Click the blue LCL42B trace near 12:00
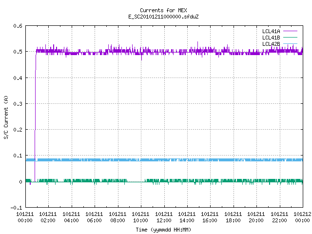The height and width of the screenshot is (234, 312). (x=164, y=160)
